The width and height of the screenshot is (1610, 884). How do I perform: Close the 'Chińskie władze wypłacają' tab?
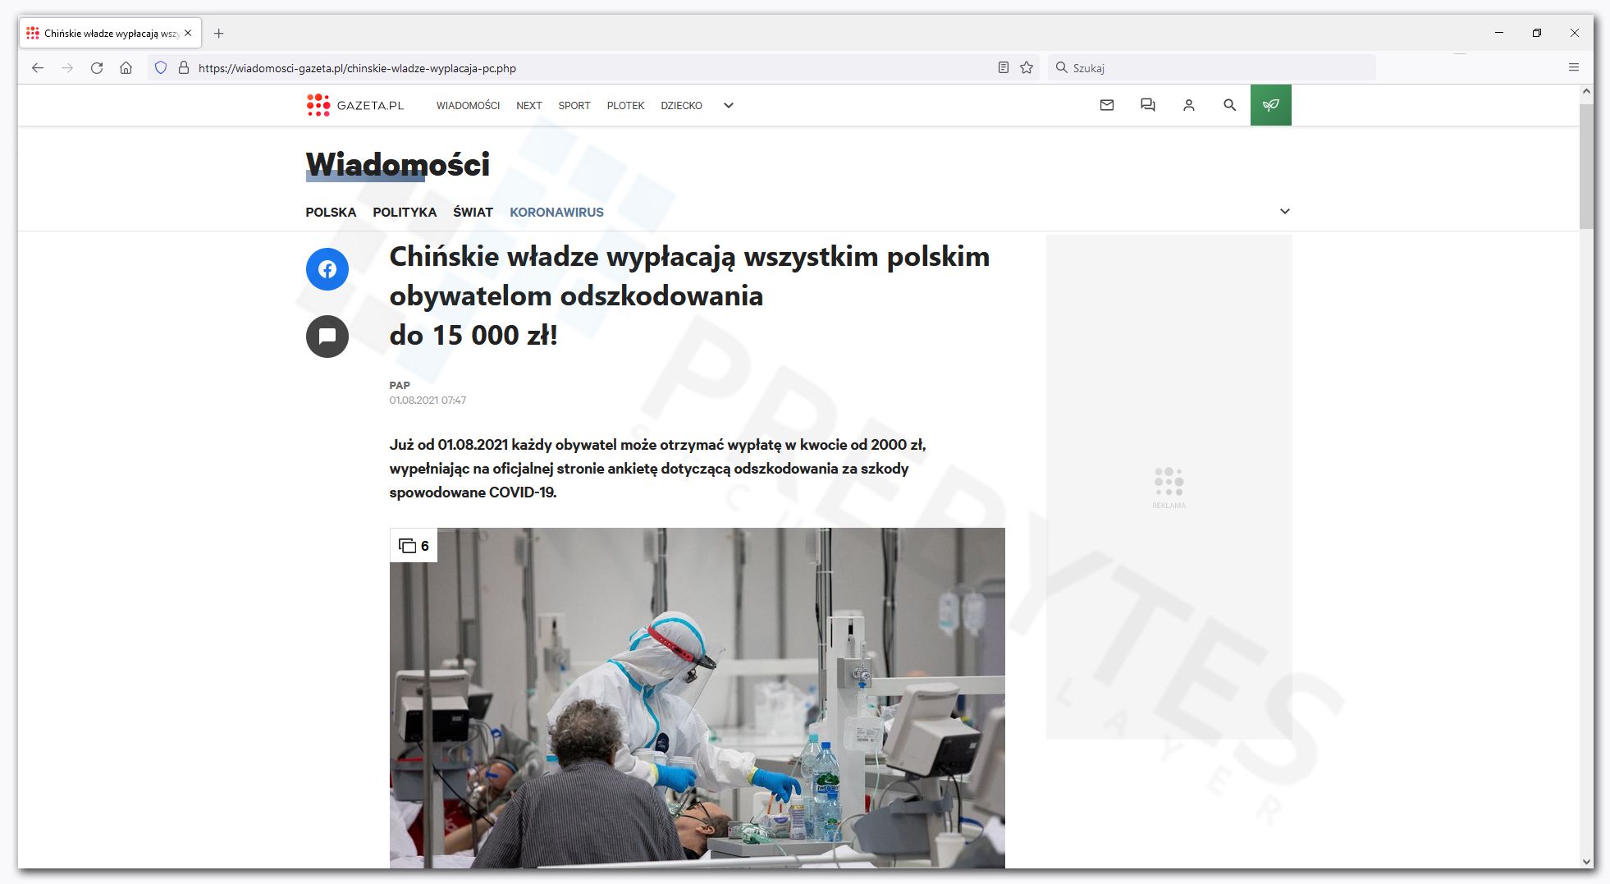pyautogui.click(x=188, y=34)
